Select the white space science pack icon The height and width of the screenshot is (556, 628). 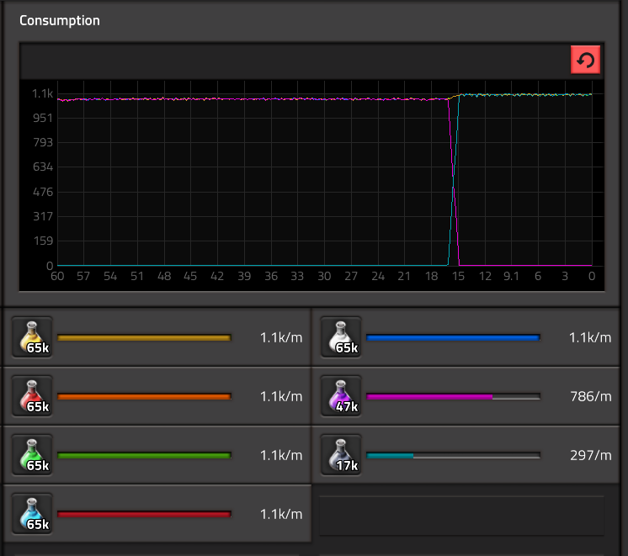pyautogui.click(x=341, y=337)
